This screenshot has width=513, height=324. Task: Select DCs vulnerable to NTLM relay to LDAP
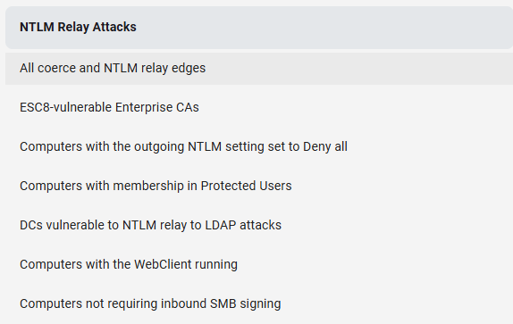point(259,225)
